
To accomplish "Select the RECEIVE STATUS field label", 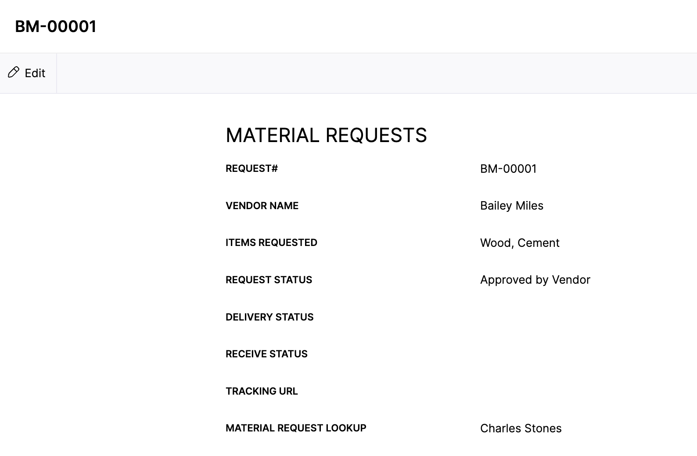I will click(x=266, y=354).
